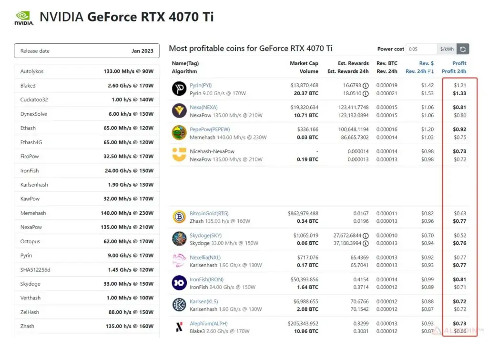Click the NVIDIA GeForce RTX 4070 Ti title
Image resolution: width=488 pixels, height=338 pixels.
pos(127,17)
